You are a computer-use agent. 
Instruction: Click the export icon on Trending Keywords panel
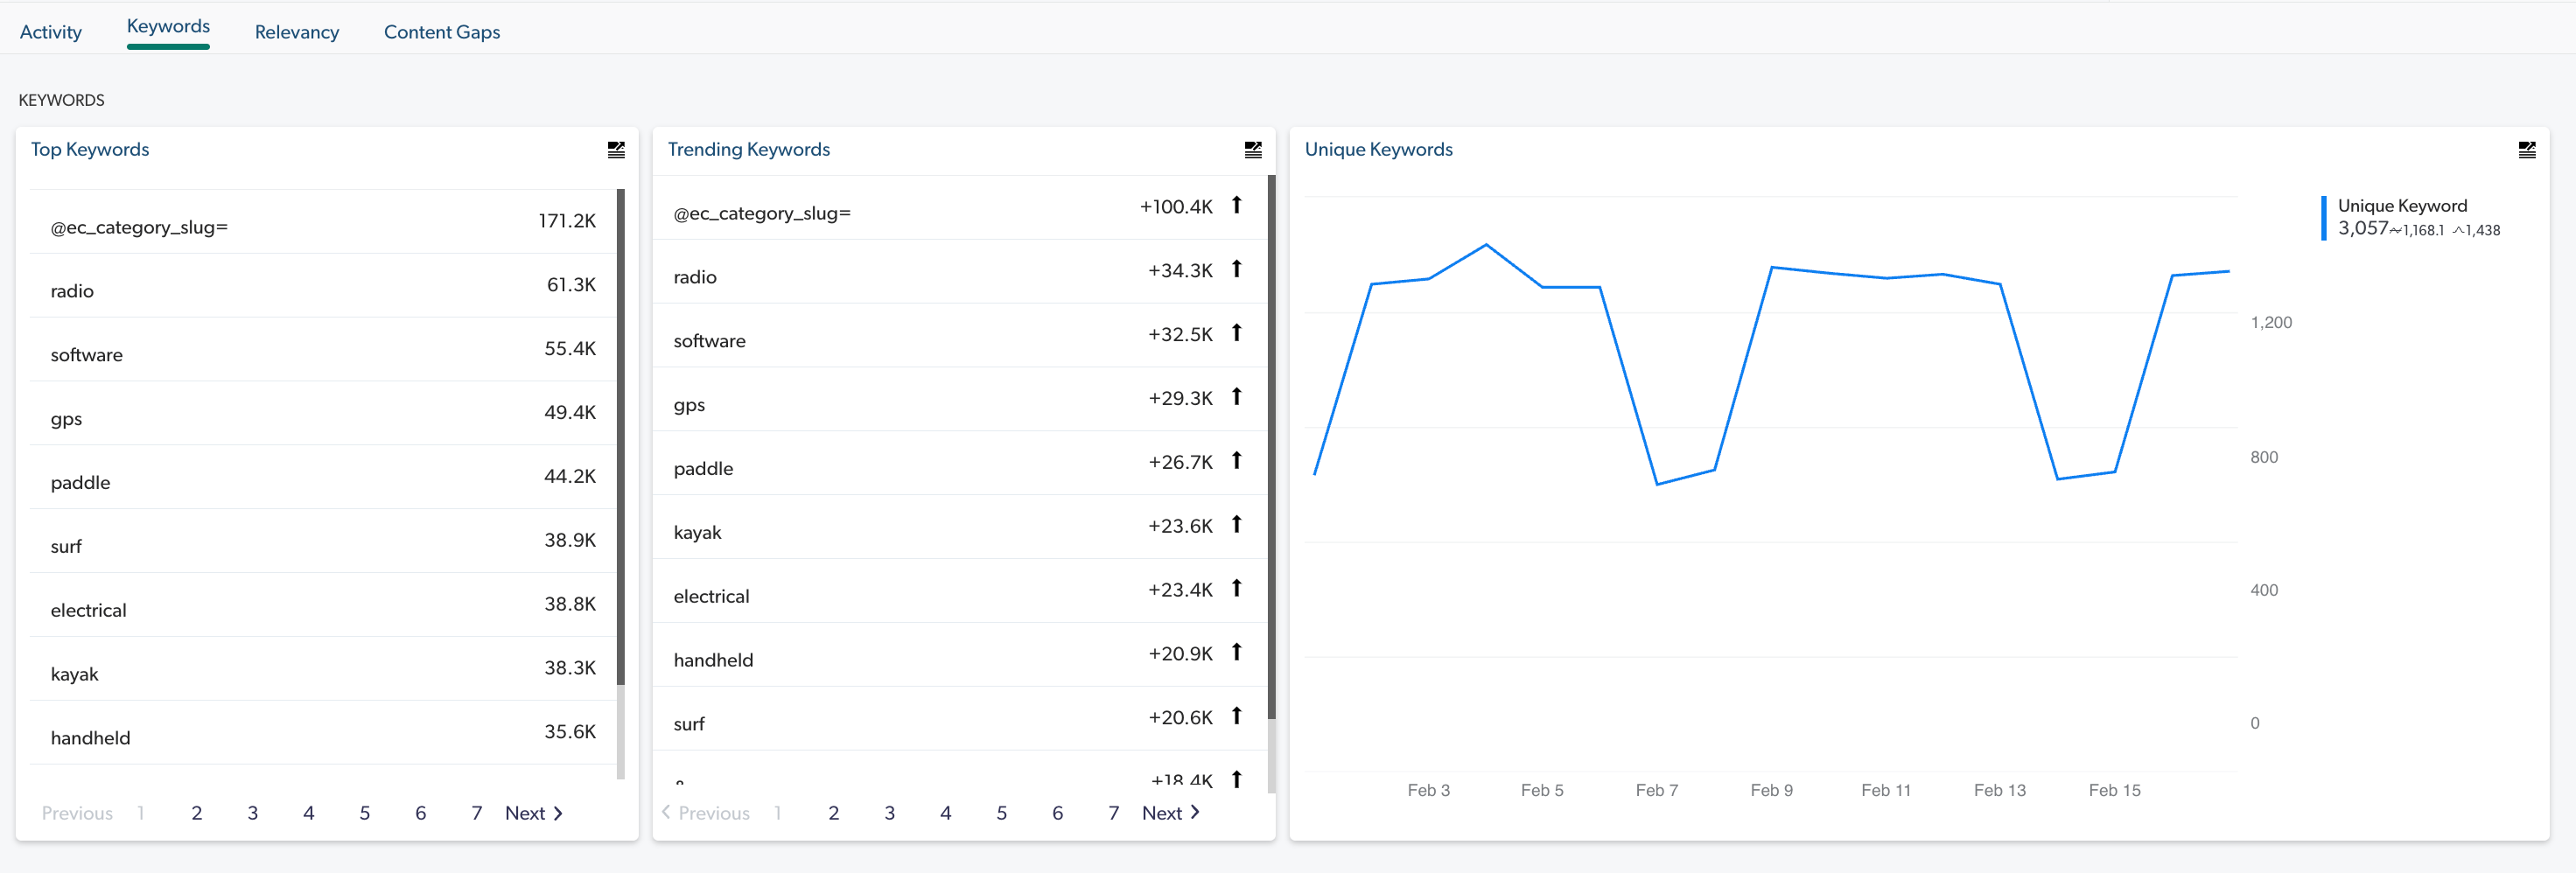tap(1253, 150)
